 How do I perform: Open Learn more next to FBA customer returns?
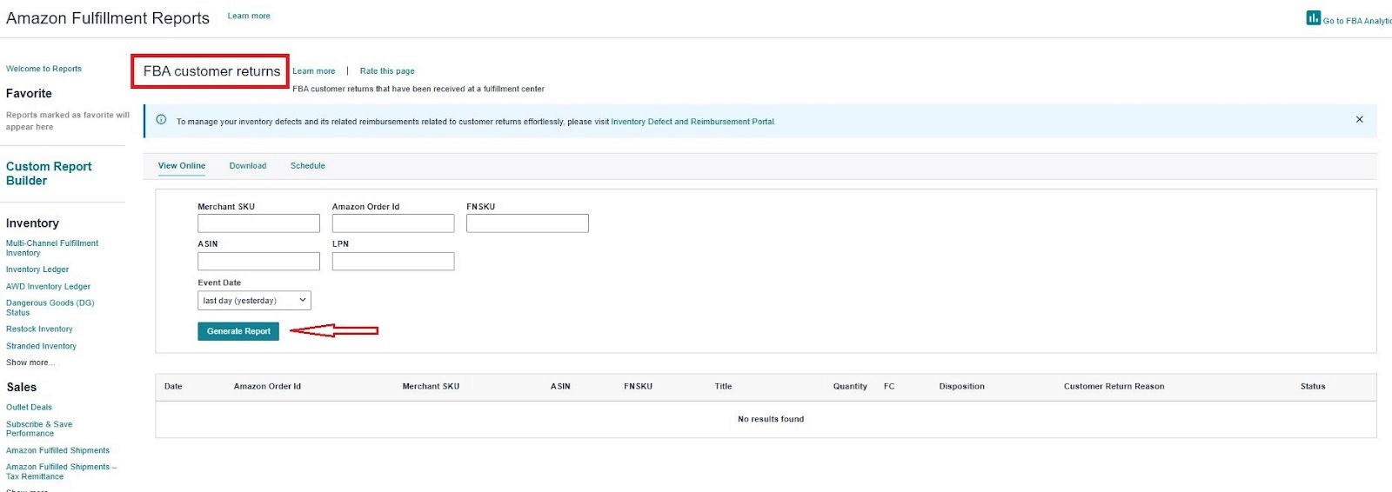314,71
